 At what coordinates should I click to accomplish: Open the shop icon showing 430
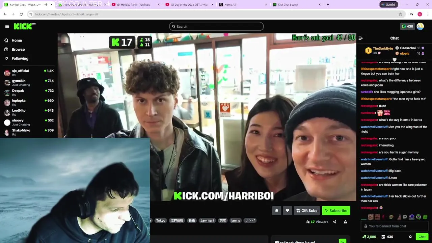coord(387,237)
